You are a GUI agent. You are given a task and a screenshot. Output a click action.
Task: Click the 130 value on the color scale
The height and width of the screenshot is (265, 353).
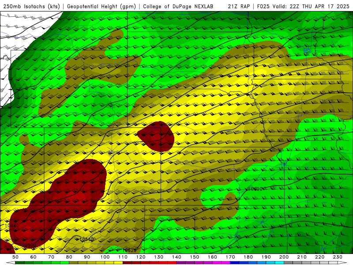(x=159, y=257)
